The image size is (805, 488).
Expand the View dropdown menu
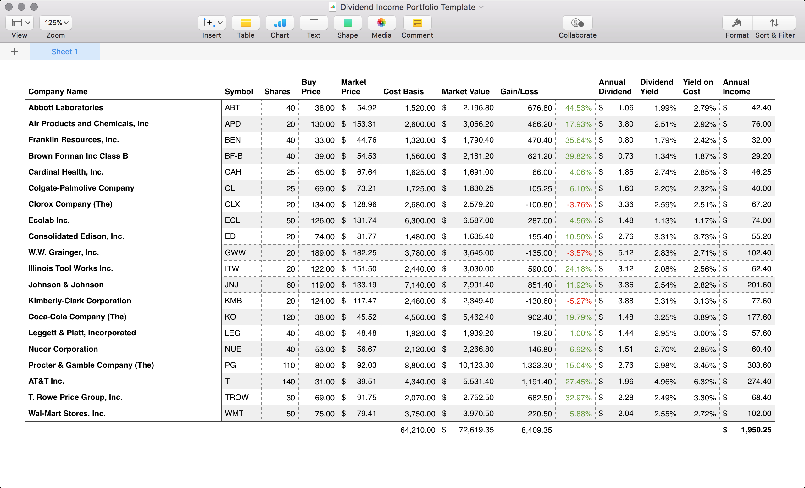coord(19,23)
